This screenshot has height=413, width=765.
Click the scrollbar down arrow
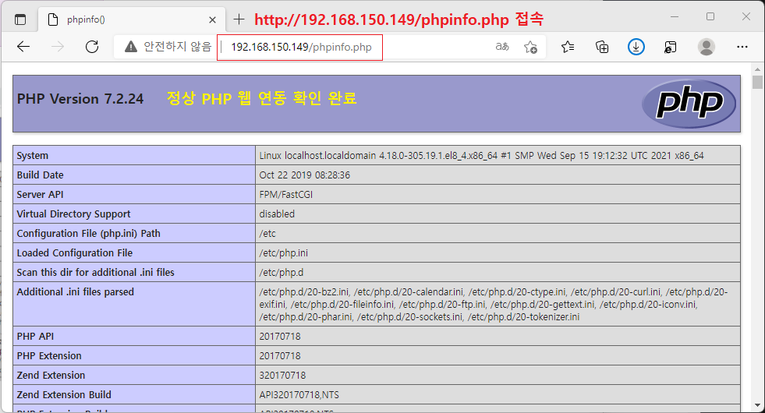[757, 405]
